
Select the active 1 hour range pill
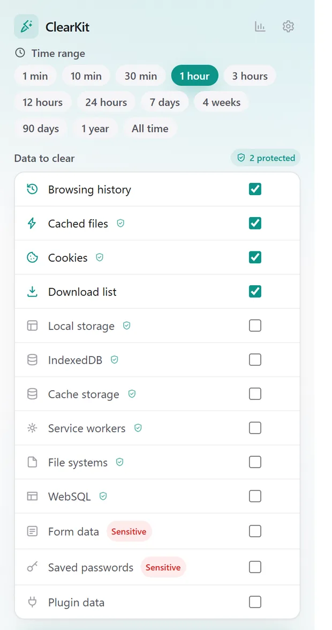tap(195, 76)
